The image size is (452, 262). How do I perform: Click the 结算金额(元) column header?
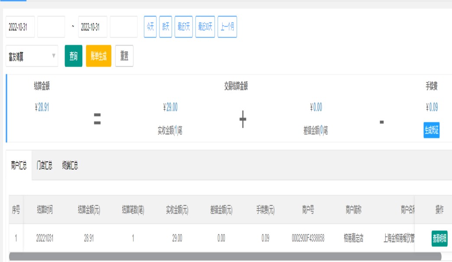click(x=89, y=210)
